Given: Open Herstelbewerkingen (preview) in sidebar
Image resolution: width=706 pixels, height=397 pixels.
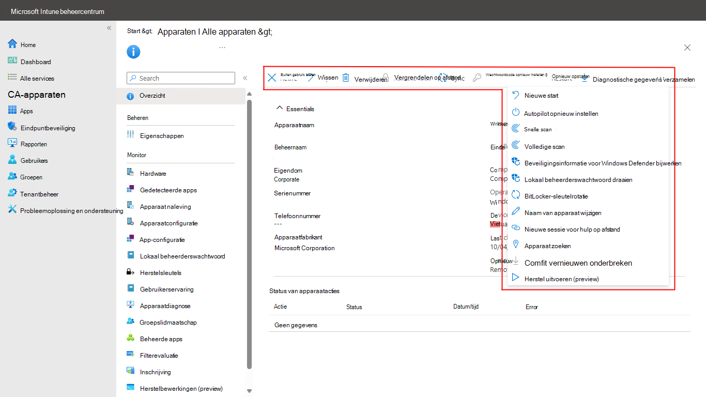Looking at the screenshot, I should pyautogui.click(x=181, y=388).
